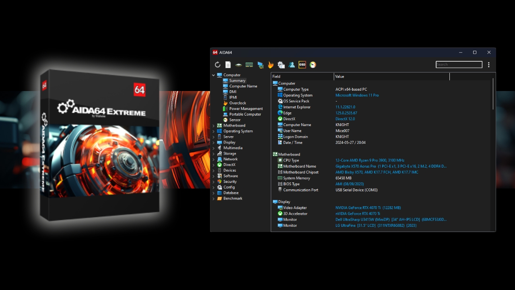Click the sensor gauge toolbar icon

pyautogui.click(x=313, y=65)
